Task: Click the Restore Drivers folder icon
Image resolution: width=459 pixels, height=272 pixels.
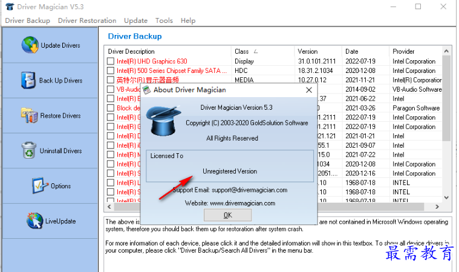Action: (x=29, y=115)
